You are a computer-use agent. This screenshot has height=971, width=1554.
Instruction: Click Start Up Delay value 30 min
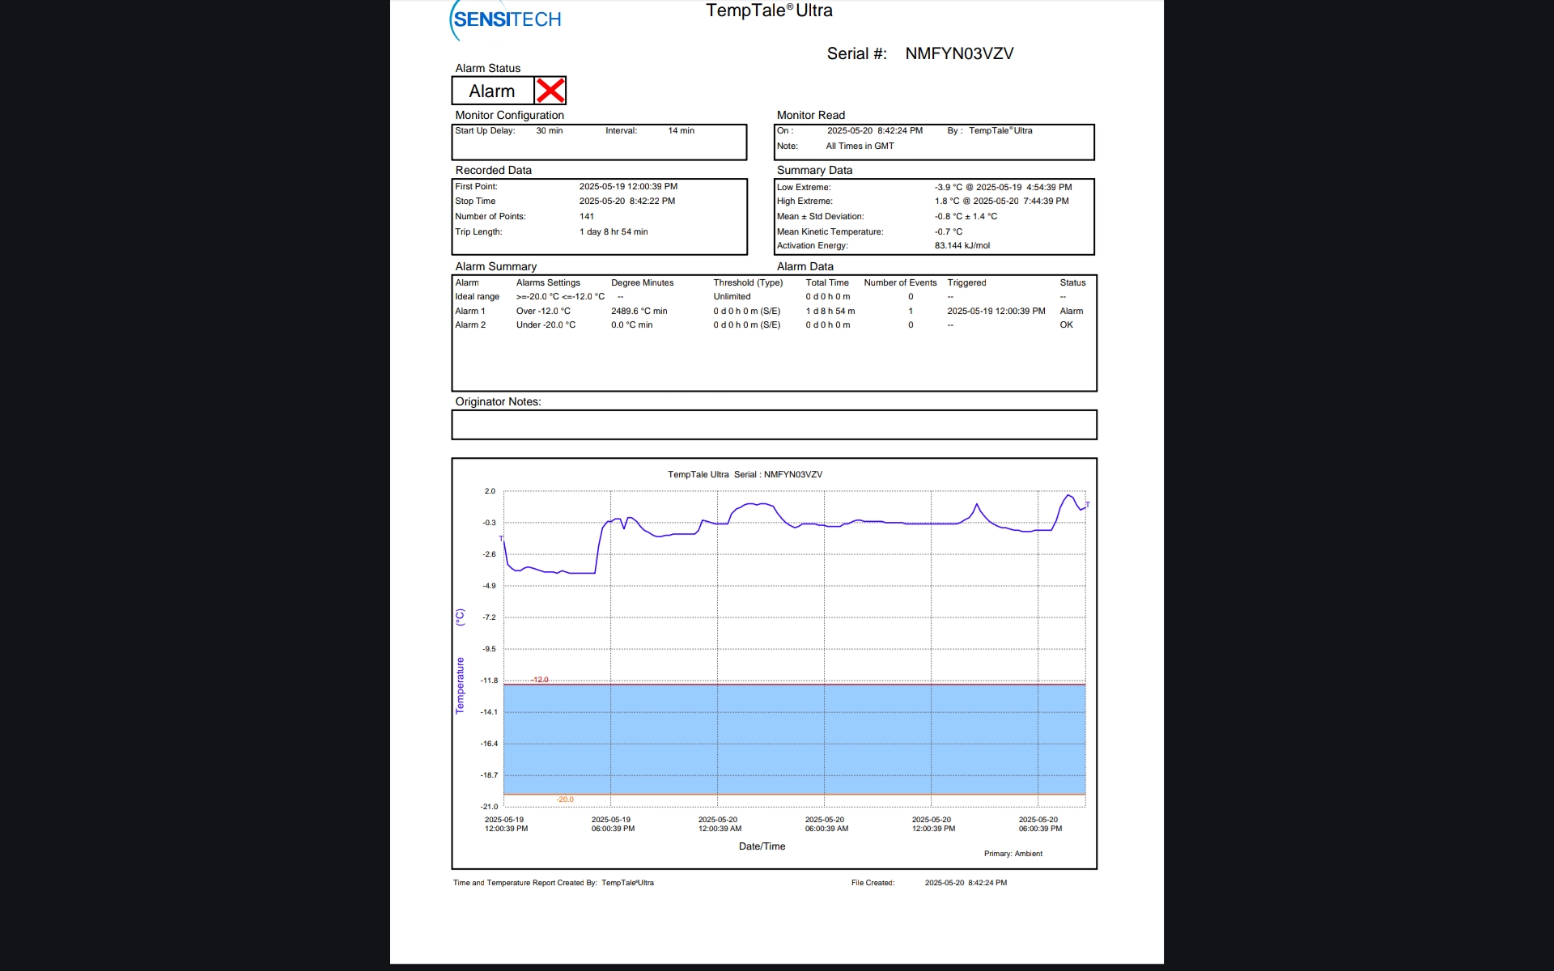[x=550, y=130]
